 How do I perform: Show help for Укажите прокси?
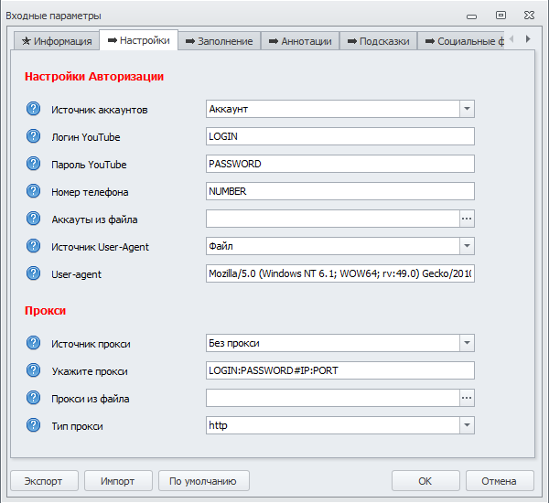(x=33, y=370)
